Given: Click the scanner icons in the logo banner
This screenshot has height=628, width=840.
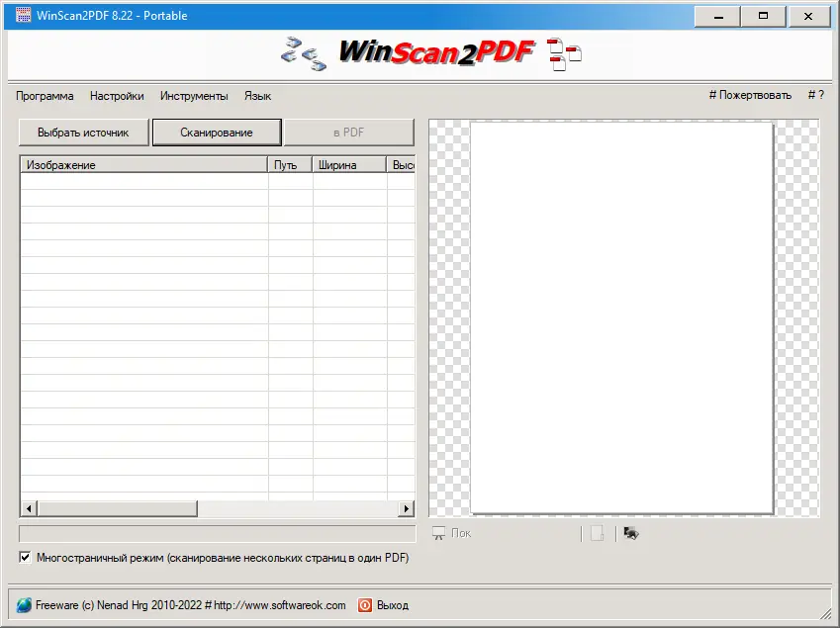Looking at the screenshot, I should click(304, 54).
